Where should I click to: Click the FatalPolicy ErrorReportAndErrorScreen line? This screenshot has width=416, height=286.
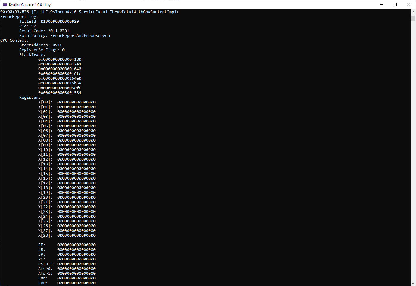(65, 36)
